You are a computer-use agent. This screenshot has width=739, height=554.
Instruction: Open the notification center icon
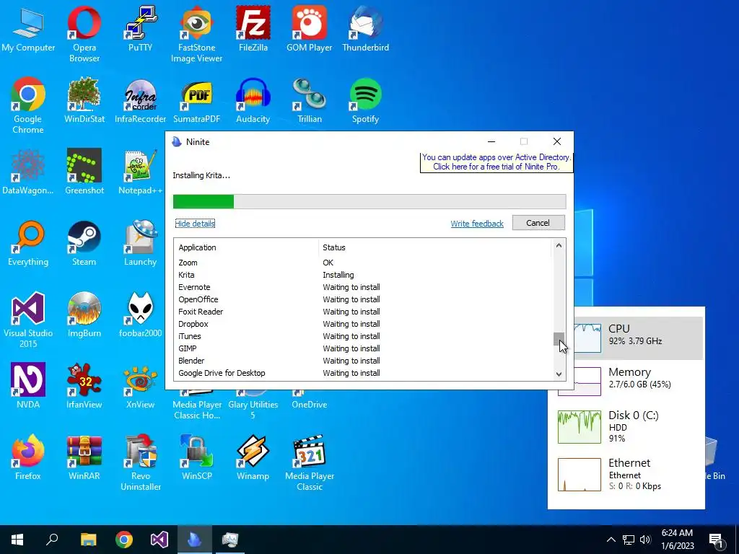(716, 540)
